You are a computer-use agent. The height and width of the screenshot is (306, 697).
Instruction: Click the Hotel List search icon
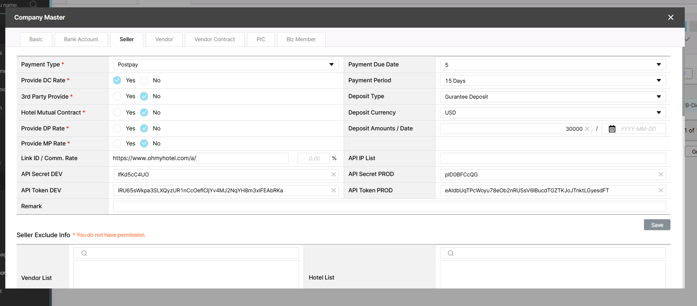point(451,253)
